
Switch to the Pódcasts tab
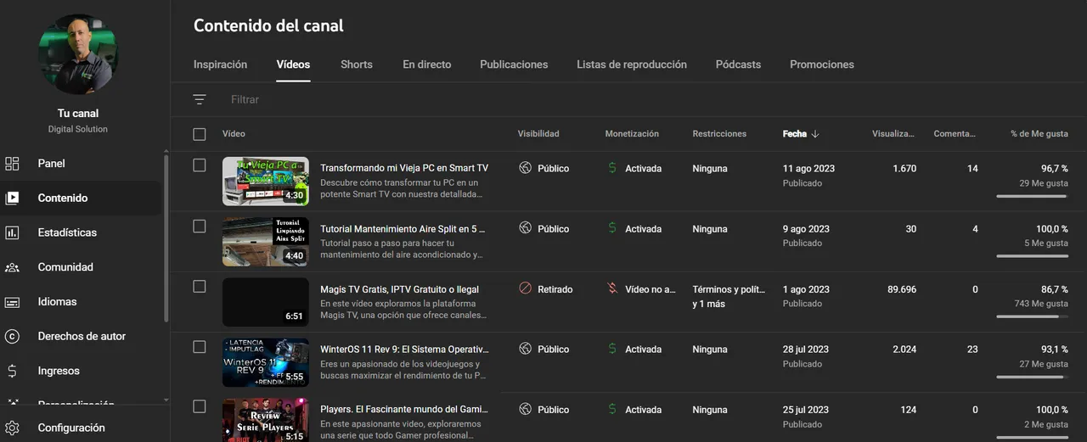pyautogui.click(x=738, y=64)
